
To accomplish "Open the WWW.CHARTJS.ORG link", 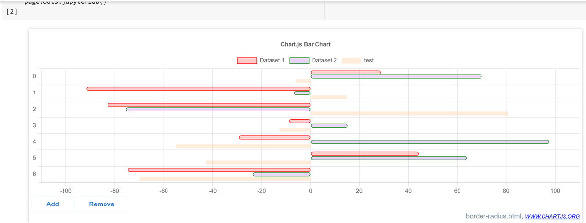I will pyautogui.click(x=552, y=216).
